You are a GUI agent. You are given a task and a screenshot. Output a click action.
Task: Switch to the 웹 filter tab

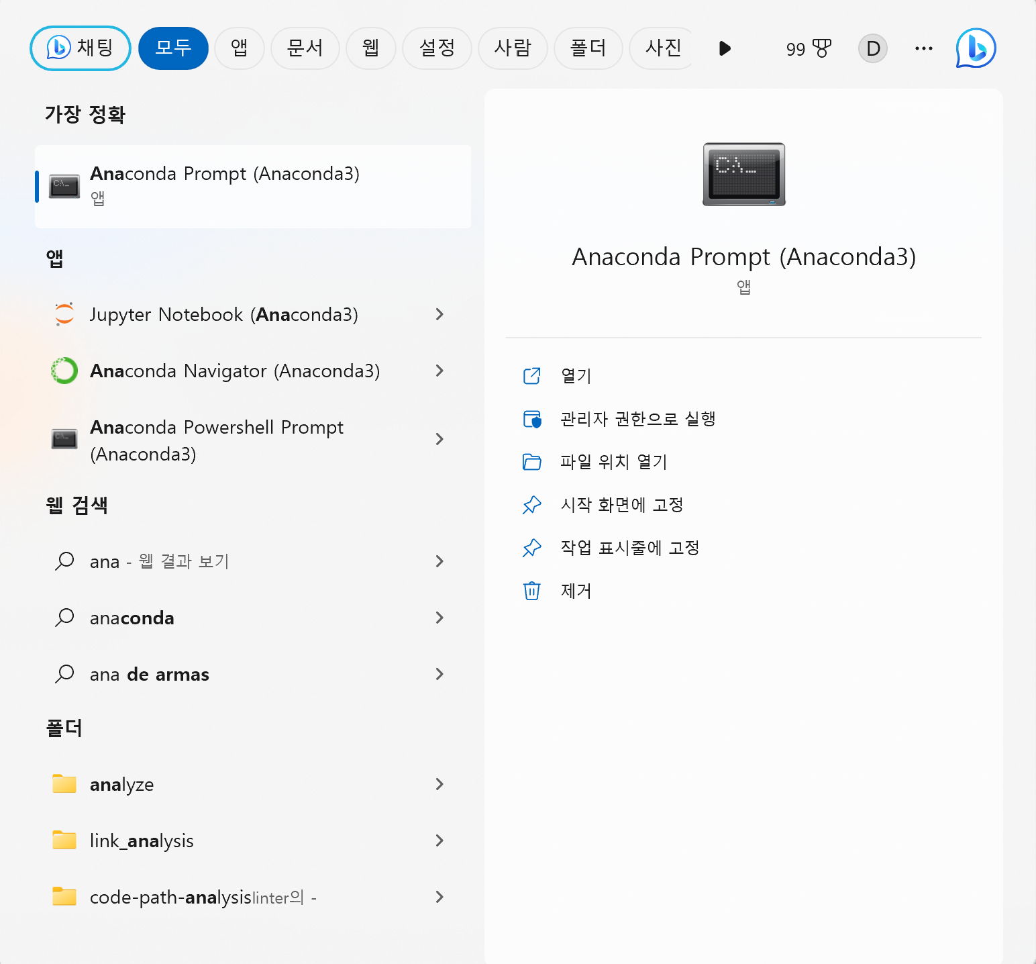pyautogui.click(x=371, y=48)
